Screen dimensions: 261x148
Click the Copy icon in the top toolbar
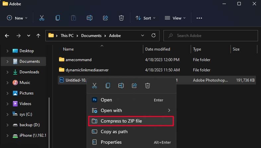58,18
